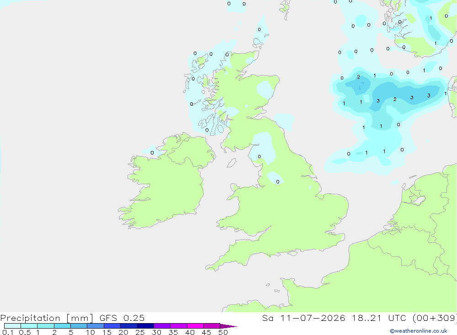Click legend tick label '40'

pos(190,332)
